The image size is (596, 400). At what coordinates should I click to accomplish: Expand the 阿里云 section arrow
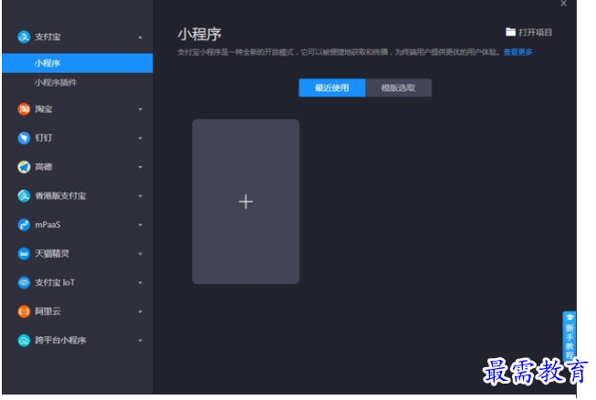click(141, 312)
